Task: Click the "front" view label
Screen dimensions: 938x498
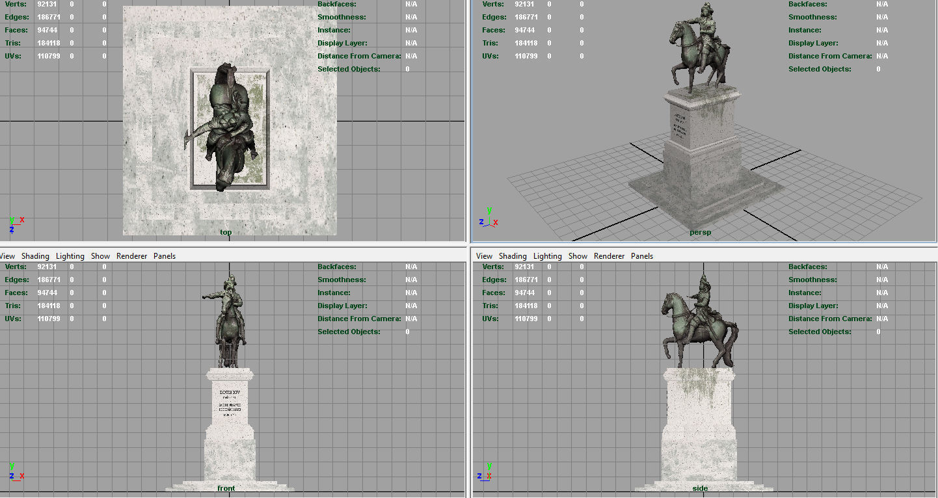Action: pos(226,488)
